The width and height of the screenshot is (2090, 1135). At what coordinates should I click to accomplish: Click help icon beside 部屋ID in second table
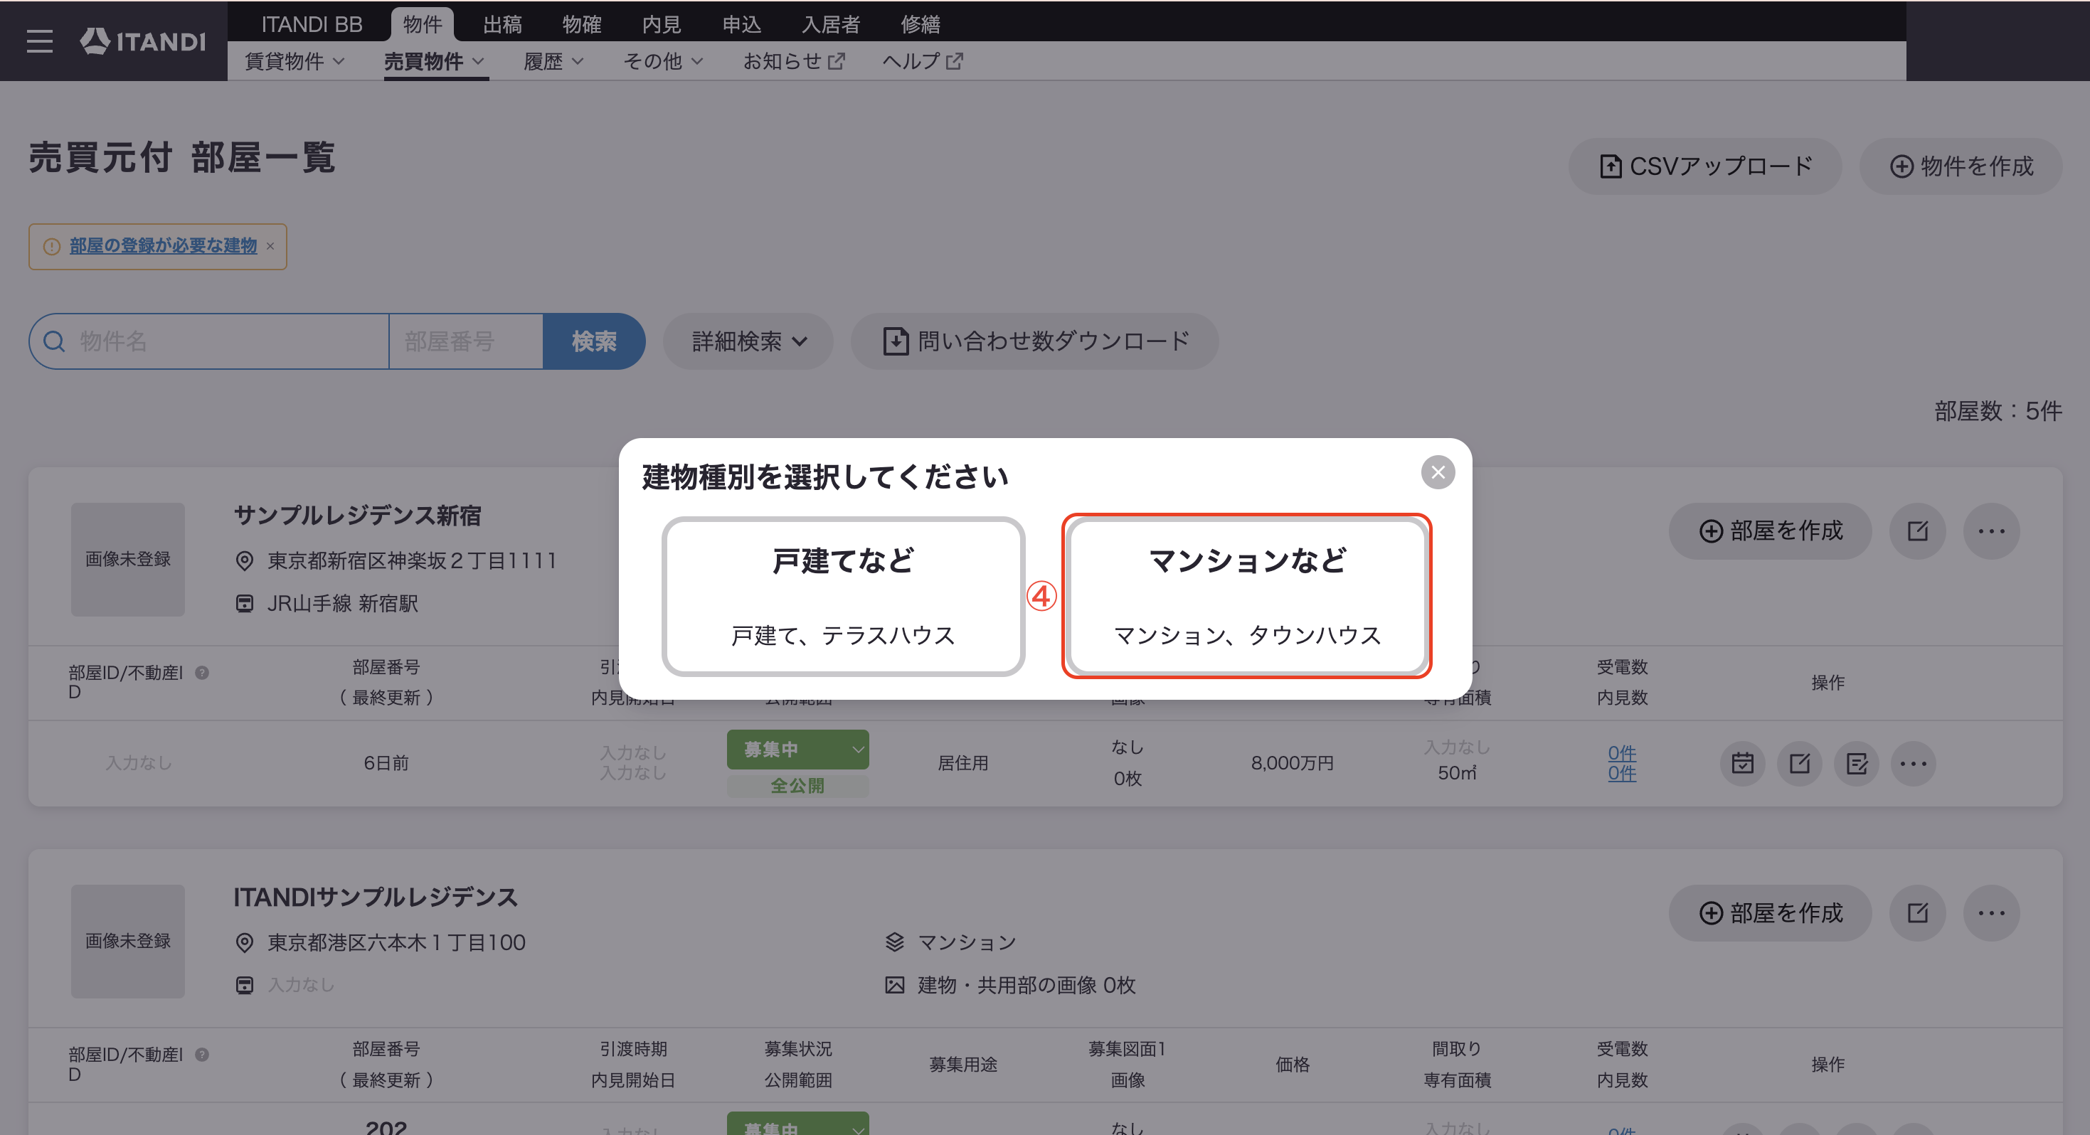tap(202, 1055)
